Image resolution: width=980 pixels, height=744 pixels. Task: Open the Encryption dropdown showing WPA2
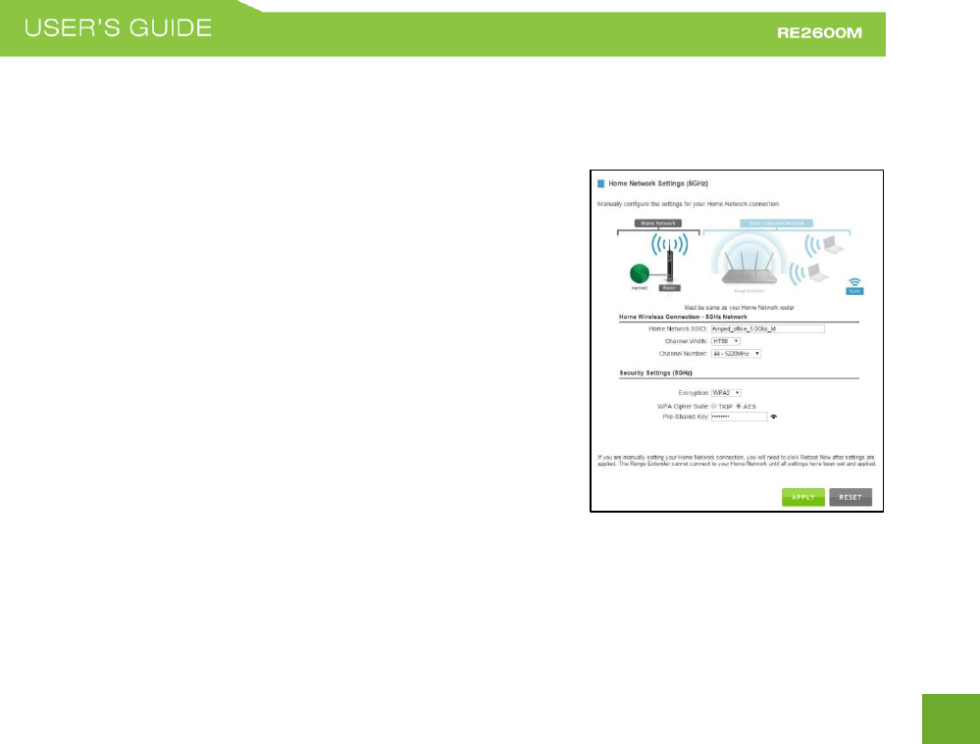point(726,393)
